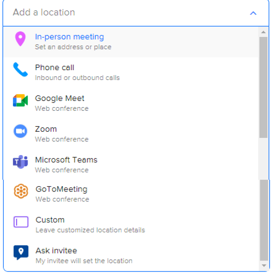Click the Google Meet camera icon

pos(20,101)
